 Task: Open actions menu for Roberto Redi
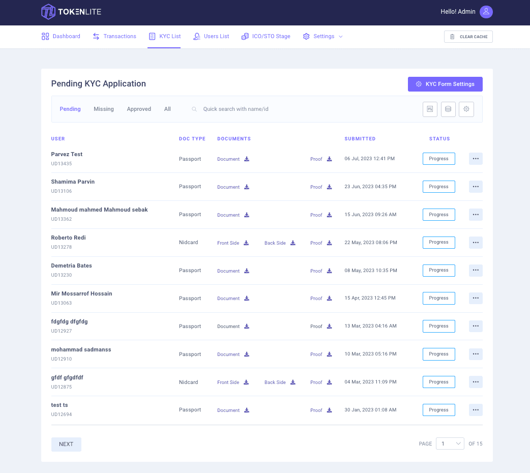[476, 243]
